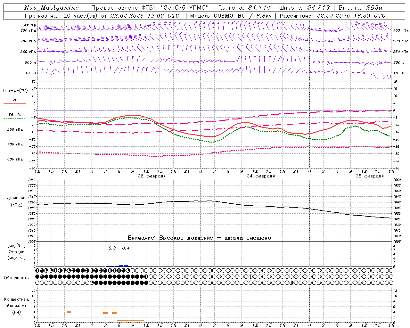This screenshot has height=328, width=410.
Task: Select the (км) convective height unit label
Action: [16, 312]
